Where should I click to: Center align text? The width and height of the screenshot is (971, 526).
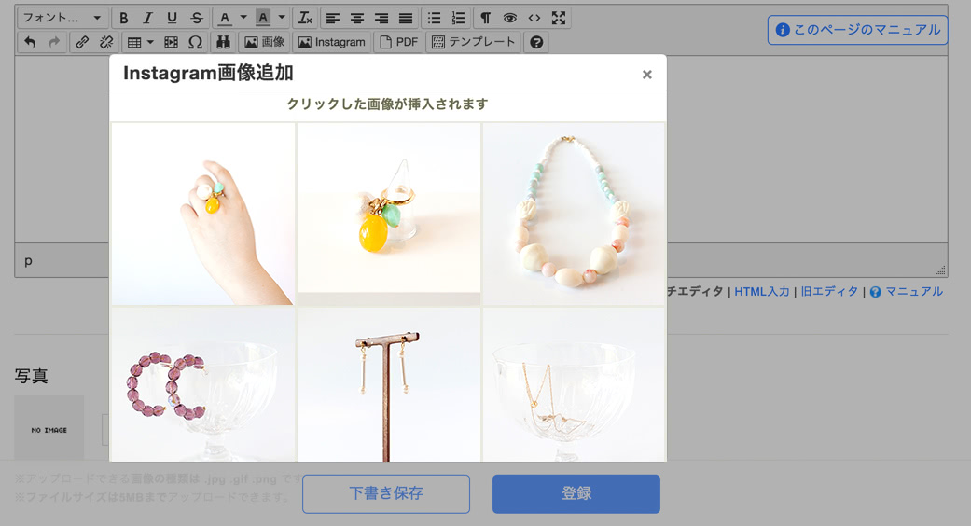(x=357, y=18)
